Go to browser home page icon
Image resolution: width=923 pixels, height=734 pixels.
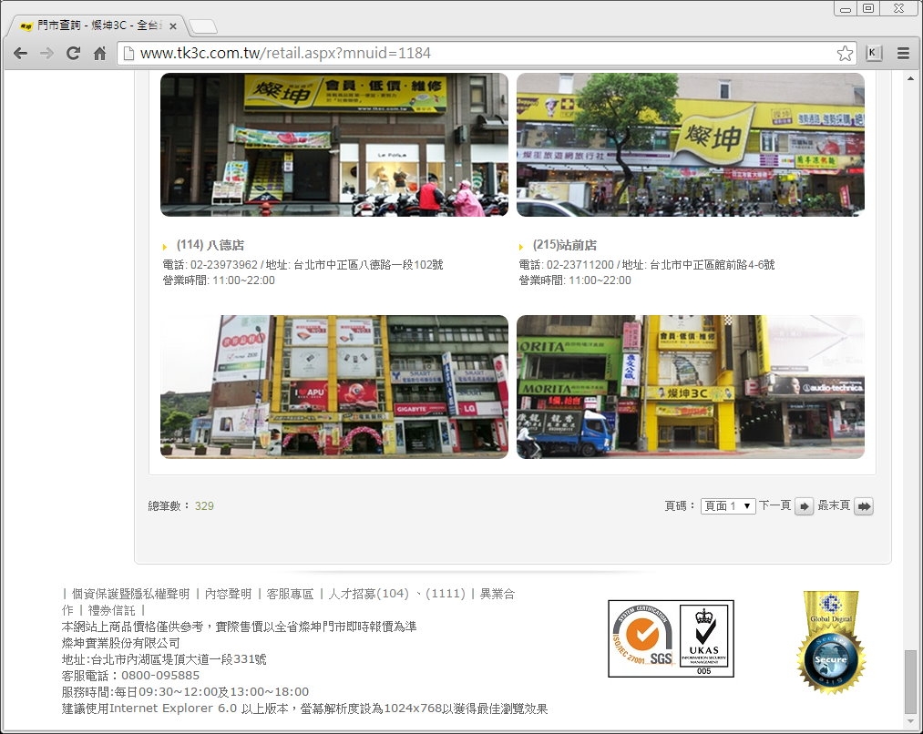99,54
